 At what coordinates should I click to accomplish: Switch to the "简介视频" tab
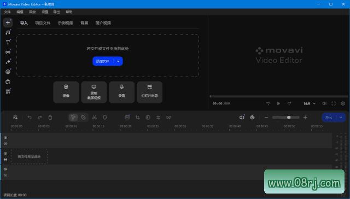[x=103, y=23]
